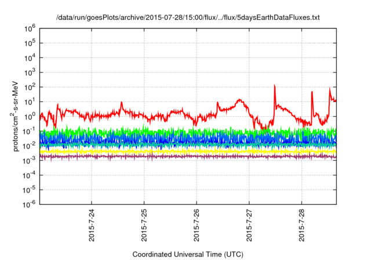Image resolution: width=371 pixels, height=260 pixels.
Task: Click the protons/cm2-s-sr-MeV y-axis title
Action: click(14, 116)
